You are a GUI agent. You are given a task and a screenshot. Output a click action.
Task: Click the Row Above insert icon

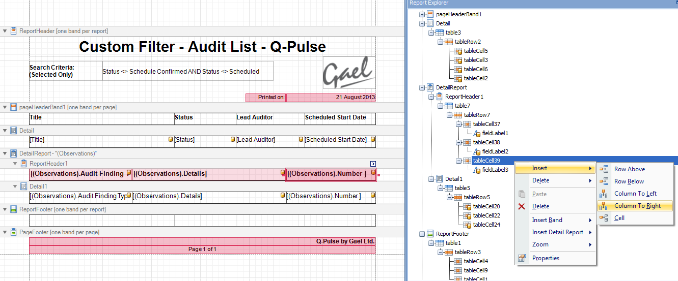click(604, 169)
